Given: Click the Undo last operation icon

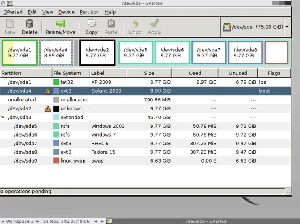Looking at the screenshot, I should (135, 24).
